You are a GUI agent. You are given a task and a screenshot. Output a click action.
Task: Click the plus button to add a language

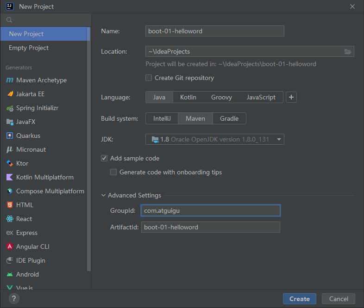coord(291,97)
